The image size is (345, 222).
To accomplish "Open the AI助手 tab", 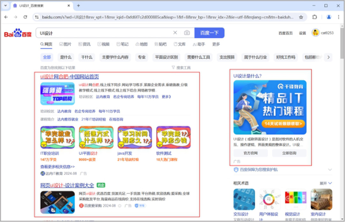I will [x=199, y=44].
